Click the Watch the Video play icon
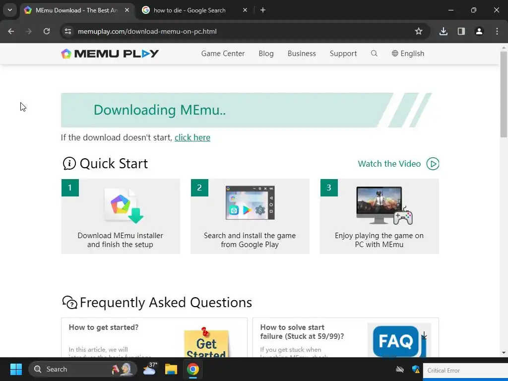508x381 pixels. [433, 164]
